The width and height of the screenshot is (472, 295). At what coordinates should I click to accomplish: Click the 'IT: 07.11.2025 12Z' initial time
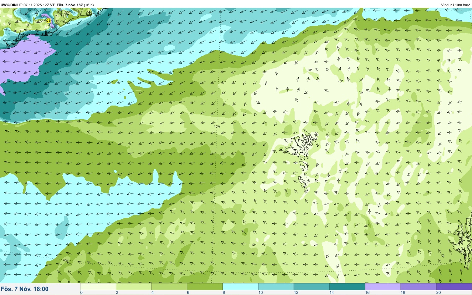(x=34, y=5)
